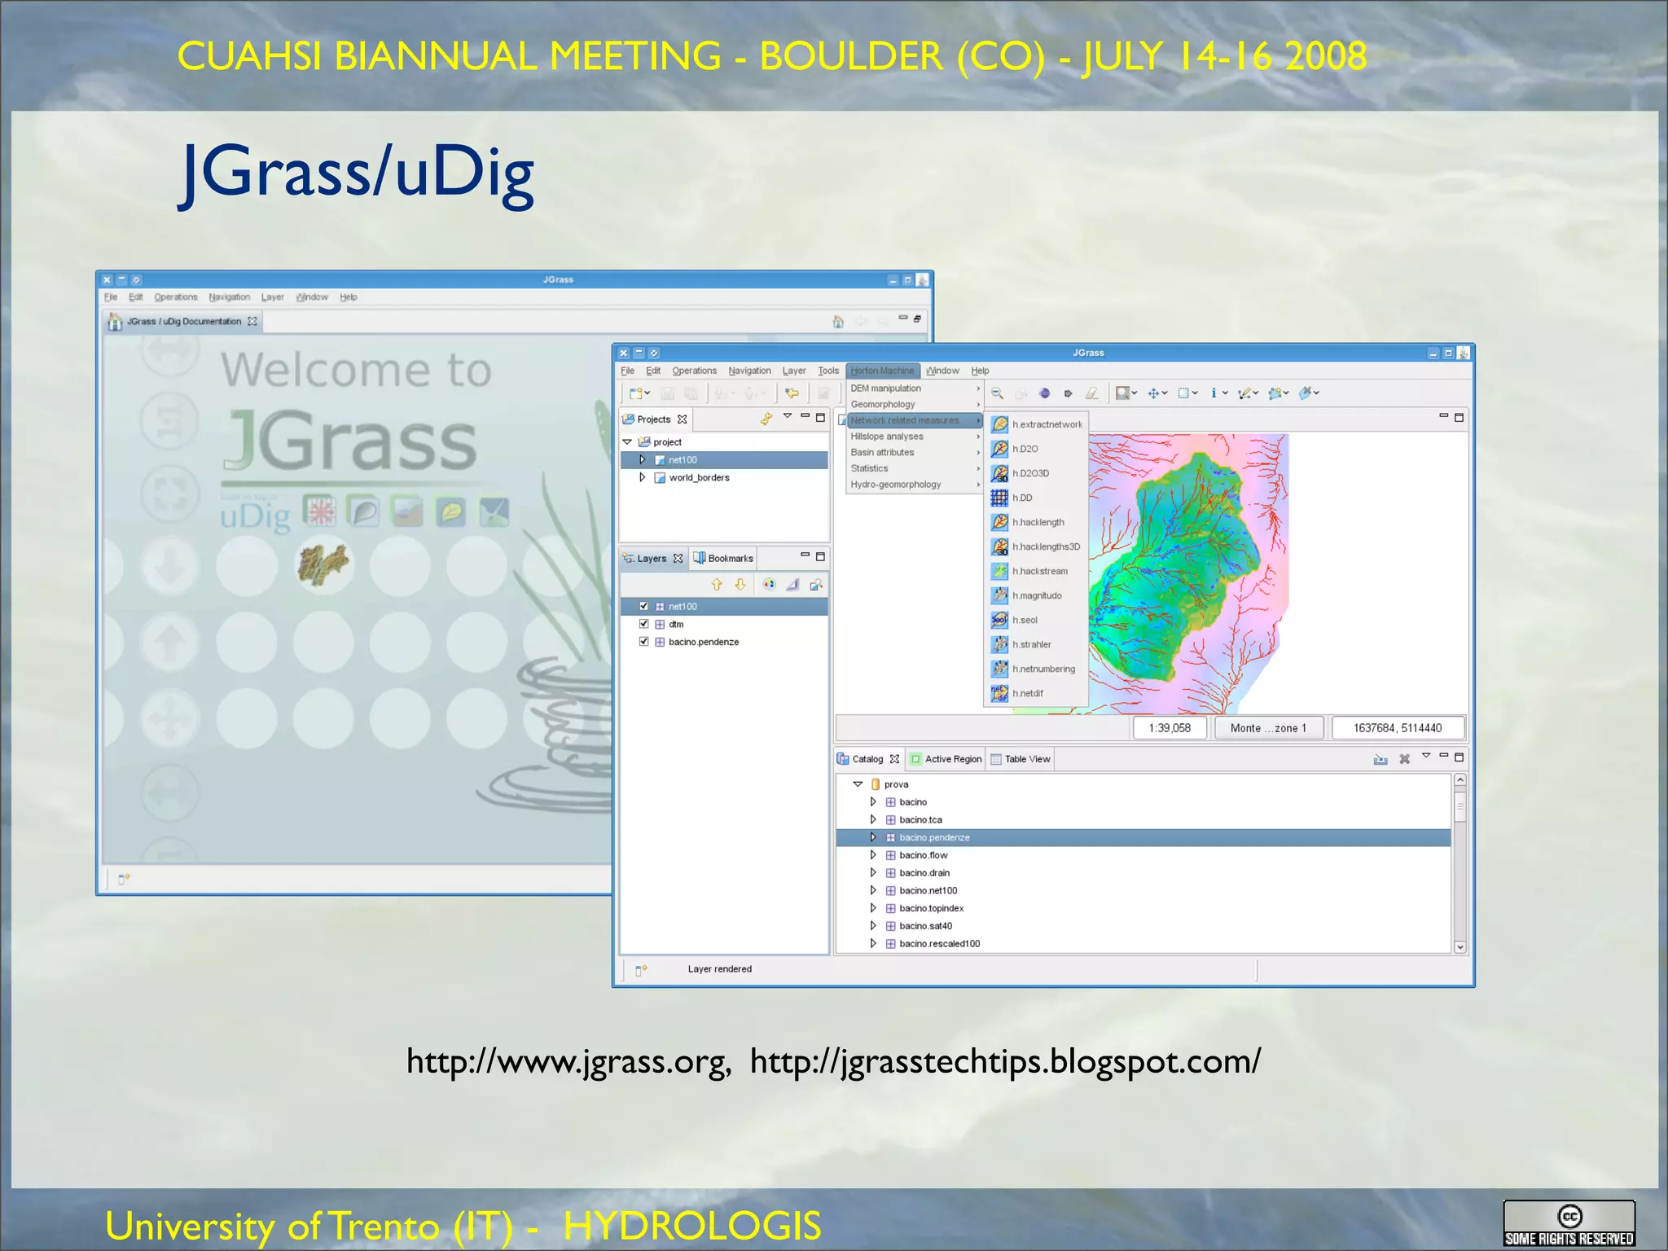
Task: Click catalog scrollbar up arrow
Action: (1460, 780)
